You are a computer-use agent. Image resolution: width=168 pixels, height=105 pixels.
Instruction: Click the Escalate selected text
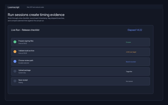pyautogui.click(x=24, y=63)
